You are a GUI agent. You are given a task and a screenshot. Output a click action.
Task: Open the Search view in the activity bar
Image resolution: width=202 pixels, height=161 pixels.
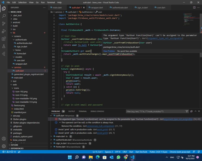click(3, 16)
